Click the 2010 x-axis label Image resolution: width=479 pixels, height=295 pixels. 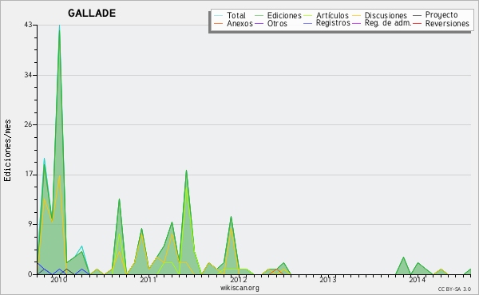(x=58, y=279)
